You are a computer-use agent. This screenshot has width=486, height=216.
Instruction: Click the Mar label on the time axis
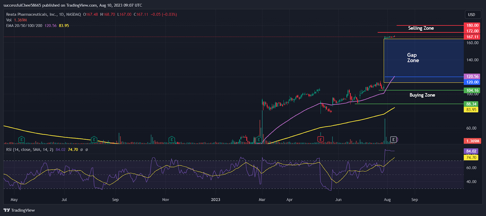(x=262, y=200)
